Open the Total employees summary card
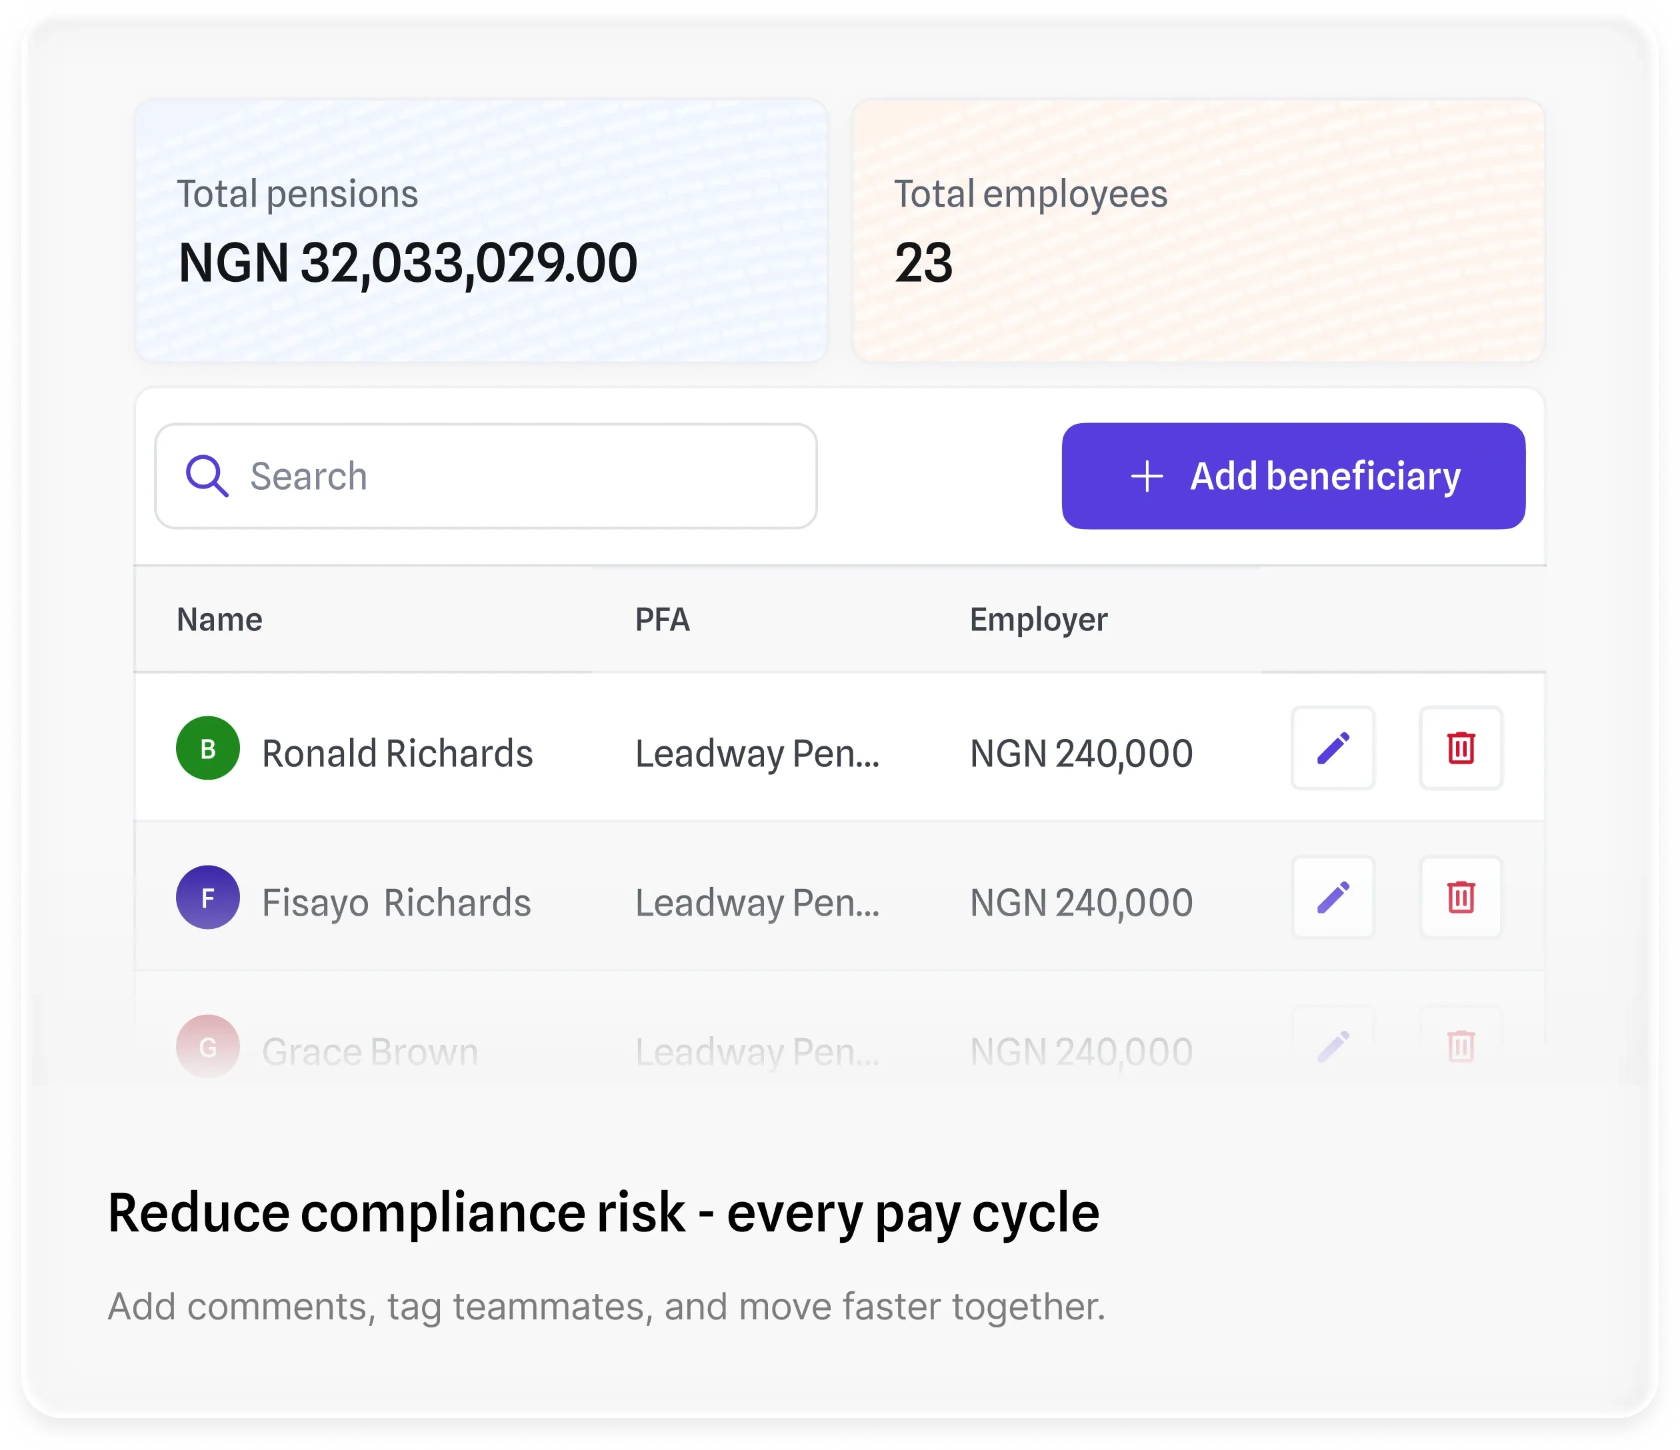Image resolution: width=1680 pixels, height=1450 pixels. pyautogui.click(x=1197, y=231)
